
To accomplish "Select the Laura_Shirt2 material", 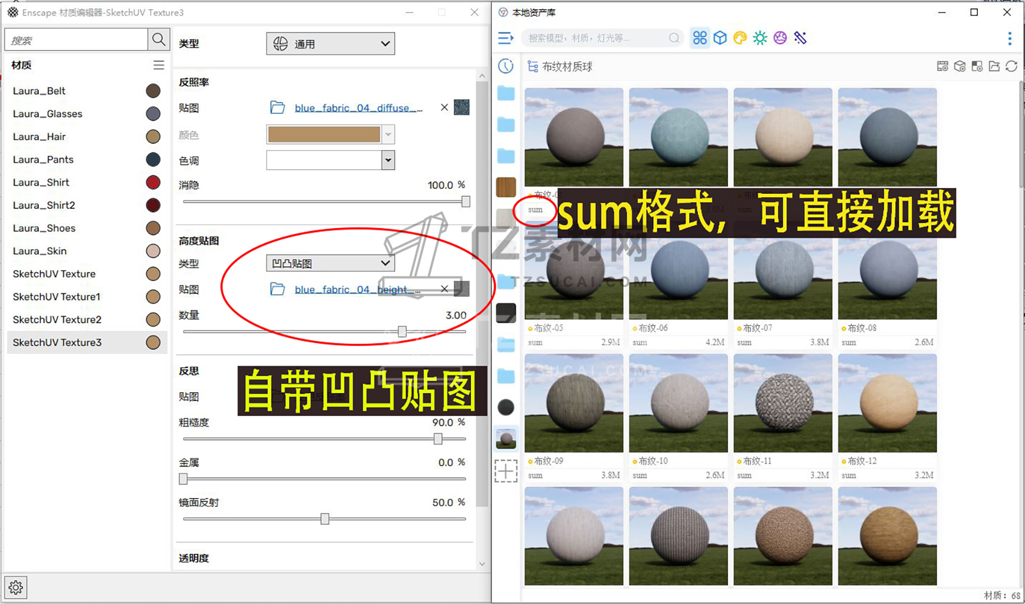I will coord(87,205).
